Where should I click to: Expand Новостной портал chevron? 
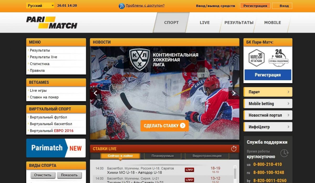288,115
